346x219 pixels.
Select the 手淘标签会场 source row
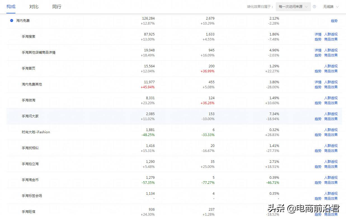[x=32, y=196]
